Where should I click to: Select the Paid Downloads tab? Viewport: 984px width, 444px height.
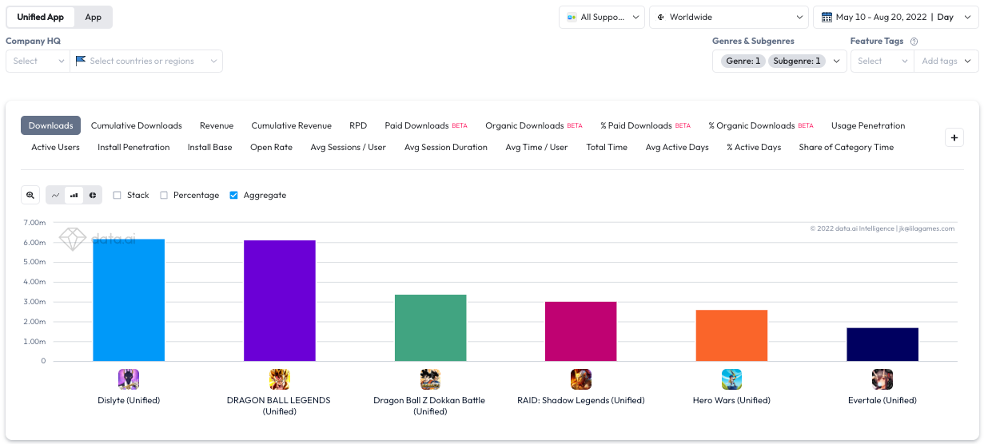[x=426, y=125]
